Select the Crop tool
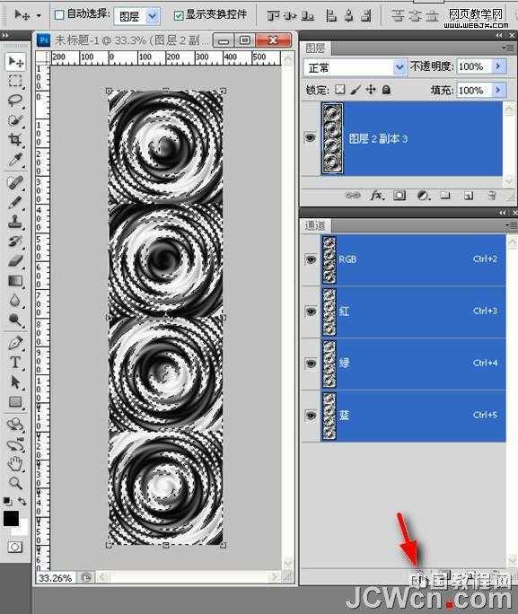 pyautogui.click(x=15, y=139)
